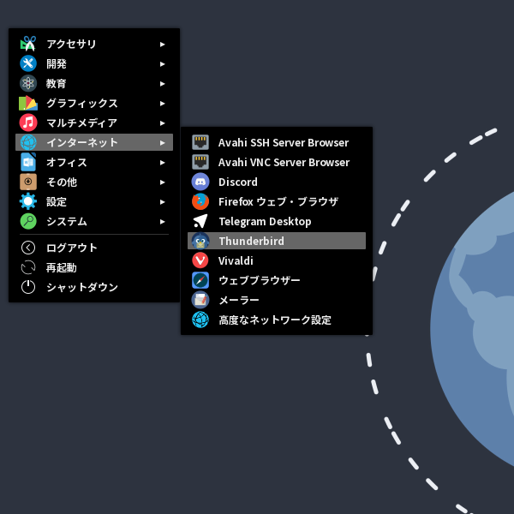Click the Discord logo icon
This screenshot has height=514, width=514.
click(x=200, y=182)
